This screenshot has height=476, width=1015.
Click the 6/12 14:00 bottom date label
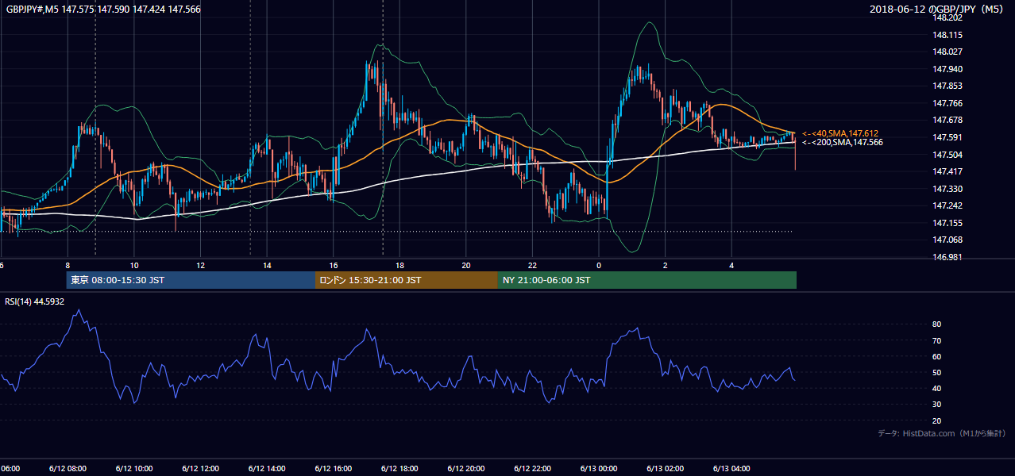pos(266,468)
